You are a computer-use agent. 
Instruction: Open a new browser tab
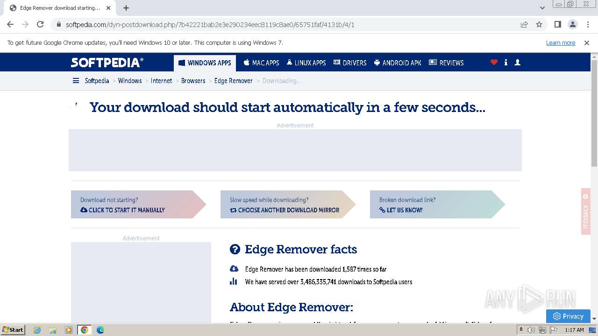tap(126, 8)
